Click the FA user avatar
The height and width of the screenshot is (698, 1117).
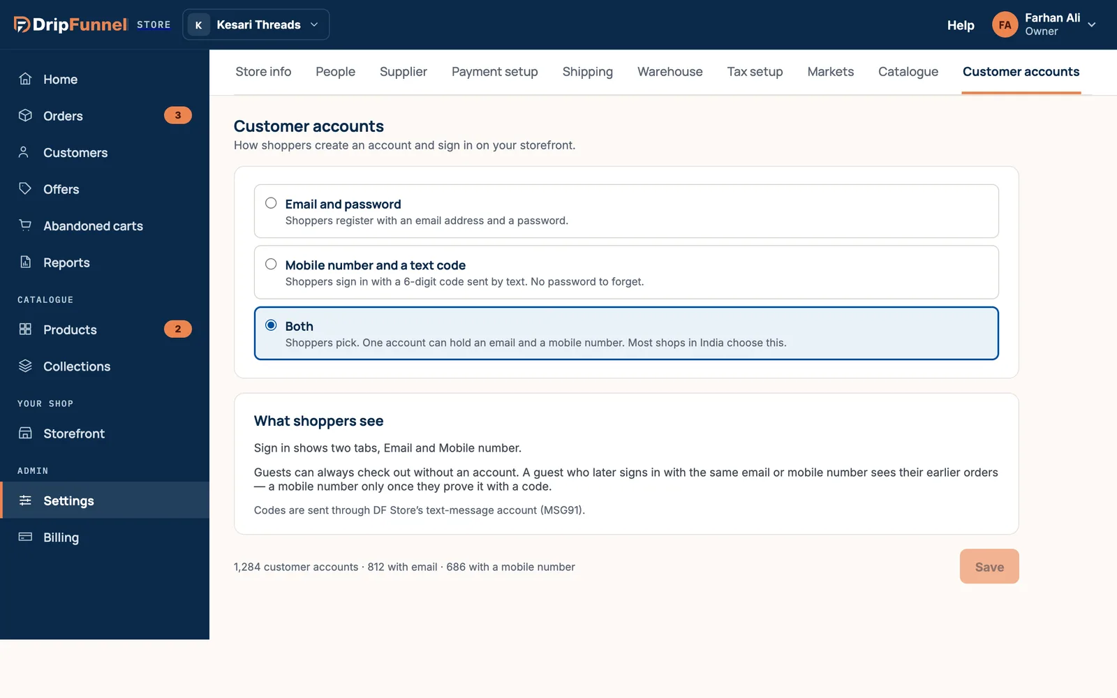click(x=1005, y=24)
